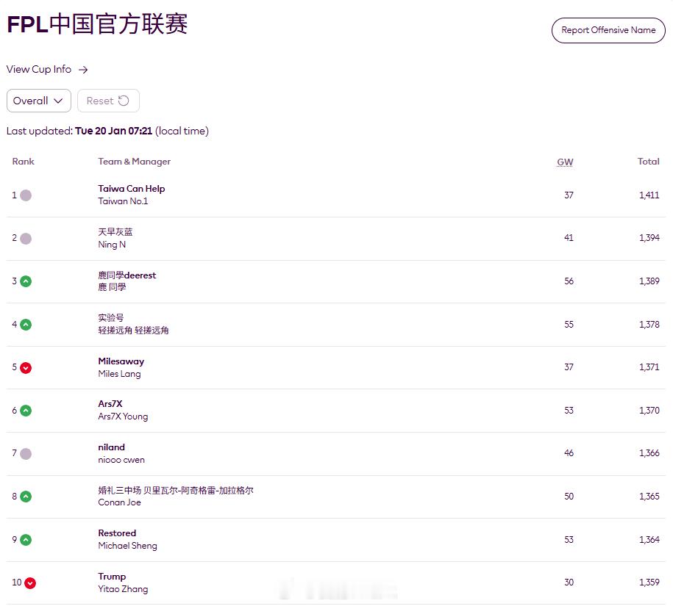Click the chevron on the Overall selector
The width and height of the screenshot is (673, 606).
[x=60, y=101]
